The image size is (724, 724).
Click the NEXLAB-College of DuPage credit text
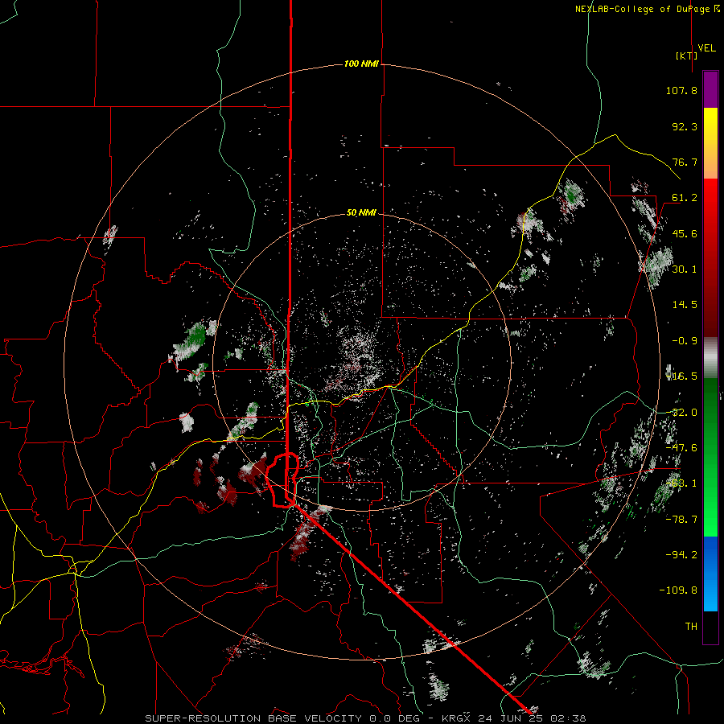click(644, 9)
